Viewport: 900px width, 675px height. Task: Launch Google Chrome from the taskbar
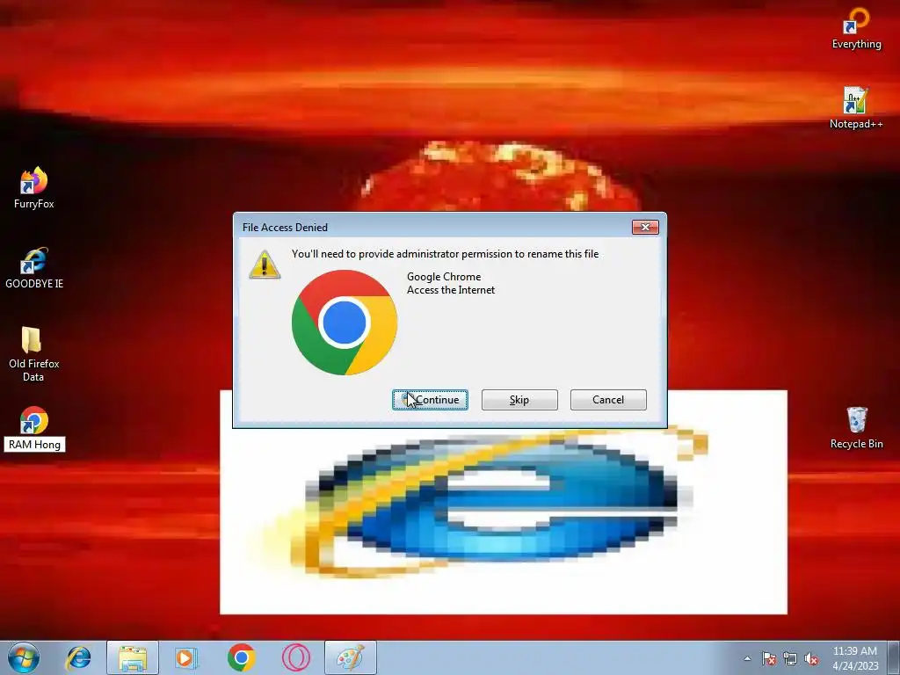pyautogui.click(x=241, y=657)
